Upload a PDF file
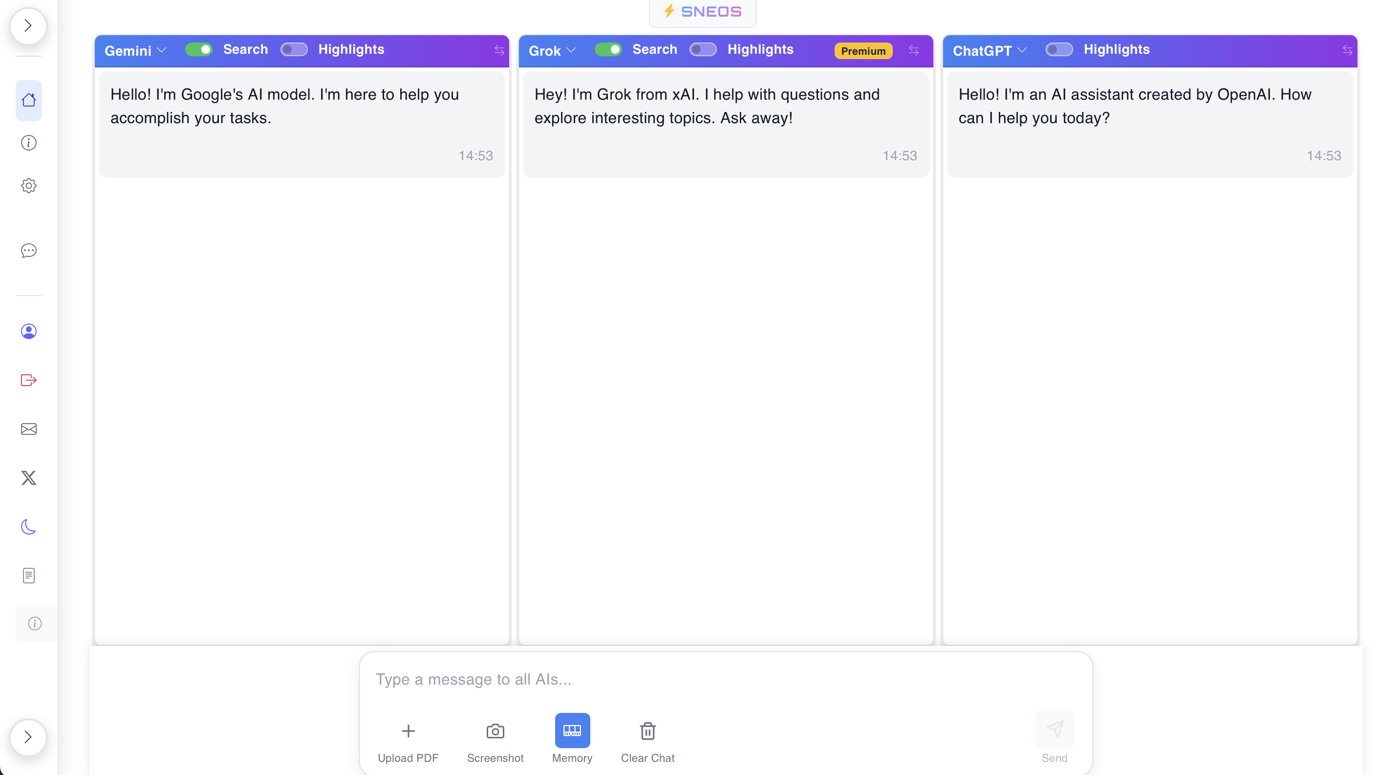The width and height of the screenshot is (1378, 775). (x=408, y=741)
